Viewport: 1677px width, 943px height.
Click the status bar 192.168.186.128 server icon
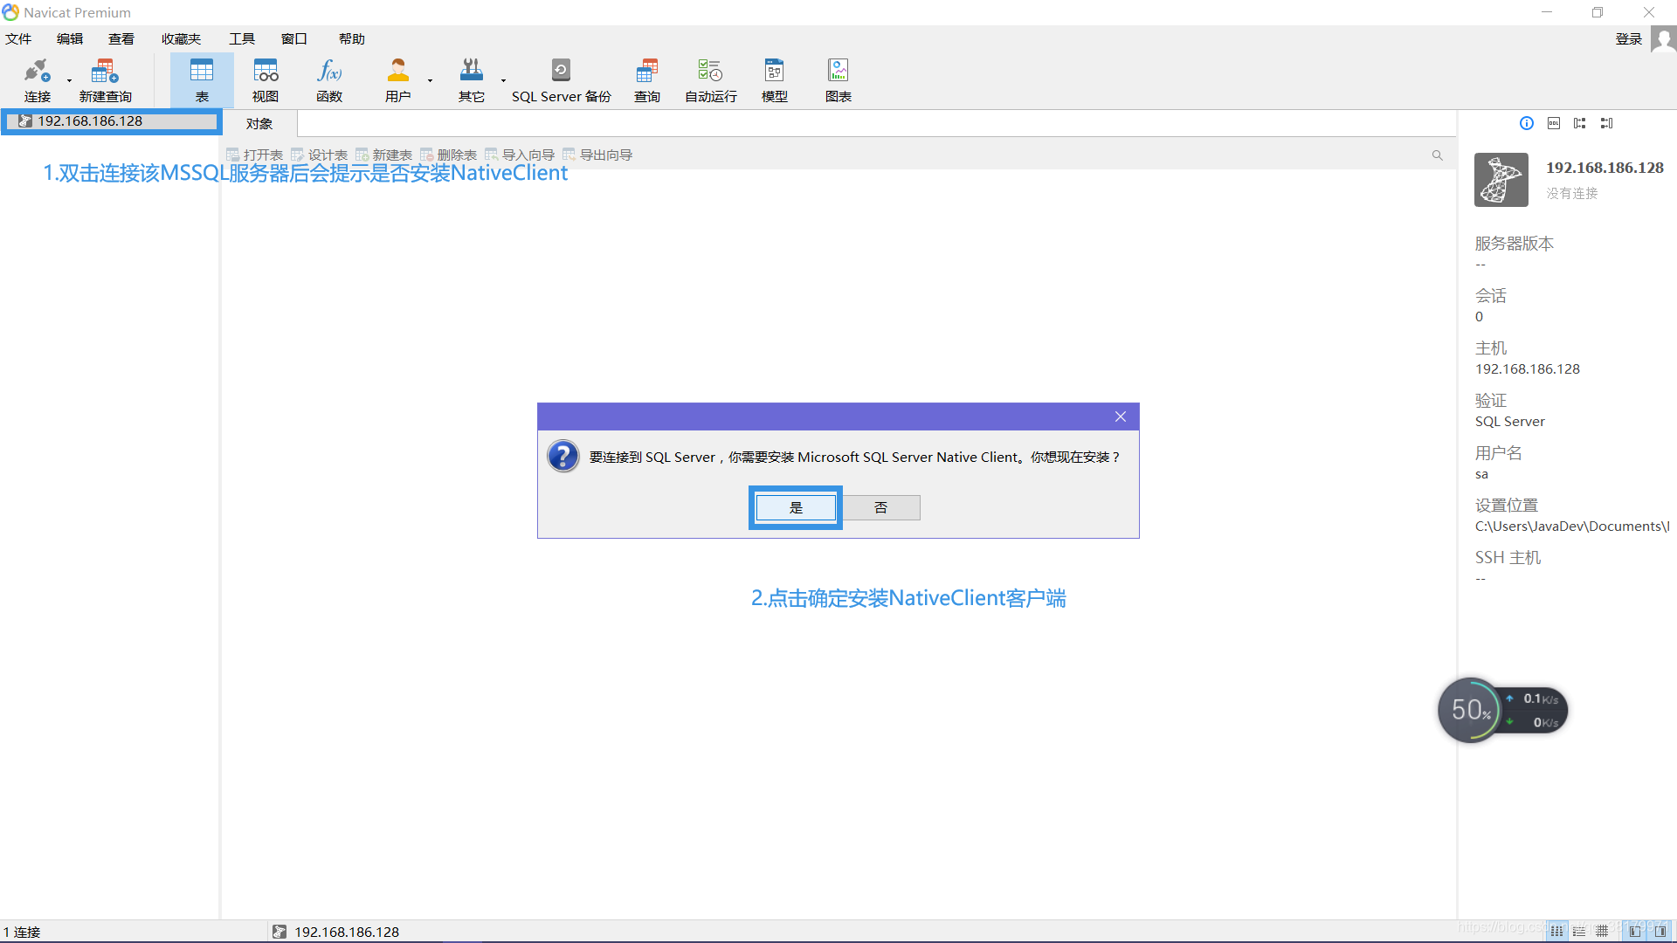279,932
